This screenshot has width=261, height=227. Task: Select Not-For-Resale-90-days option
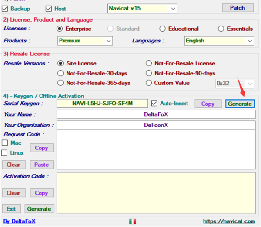(149, 73)
